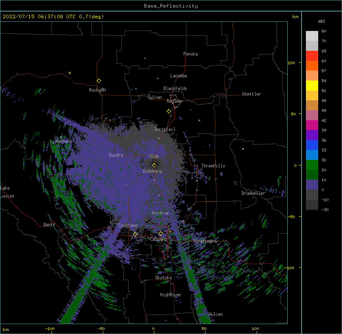Click the HighRiver label
Screen dimensions: 342x334
click(x=171, y=295)
